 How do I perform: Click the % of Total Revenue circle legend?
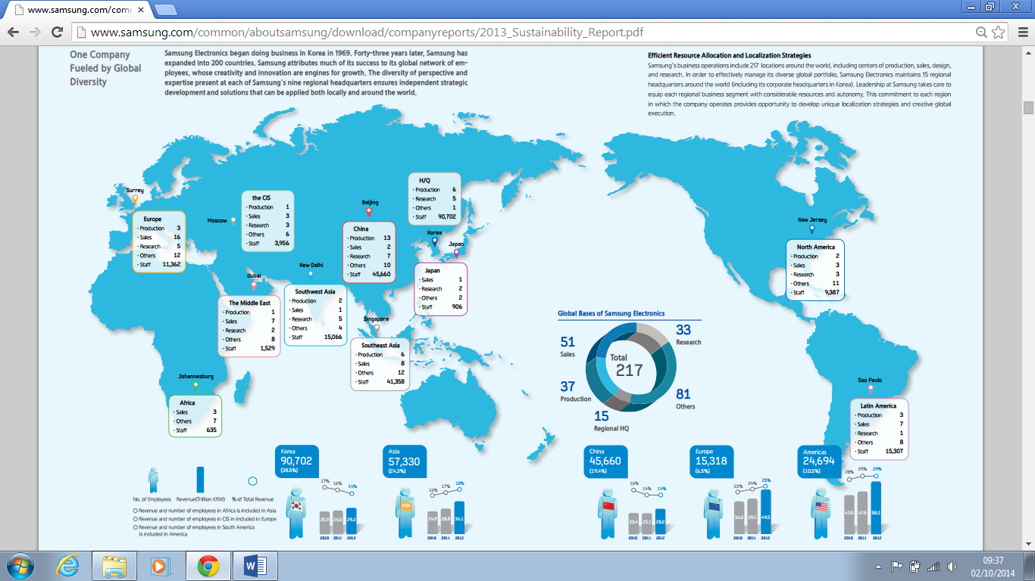(252, 480)
